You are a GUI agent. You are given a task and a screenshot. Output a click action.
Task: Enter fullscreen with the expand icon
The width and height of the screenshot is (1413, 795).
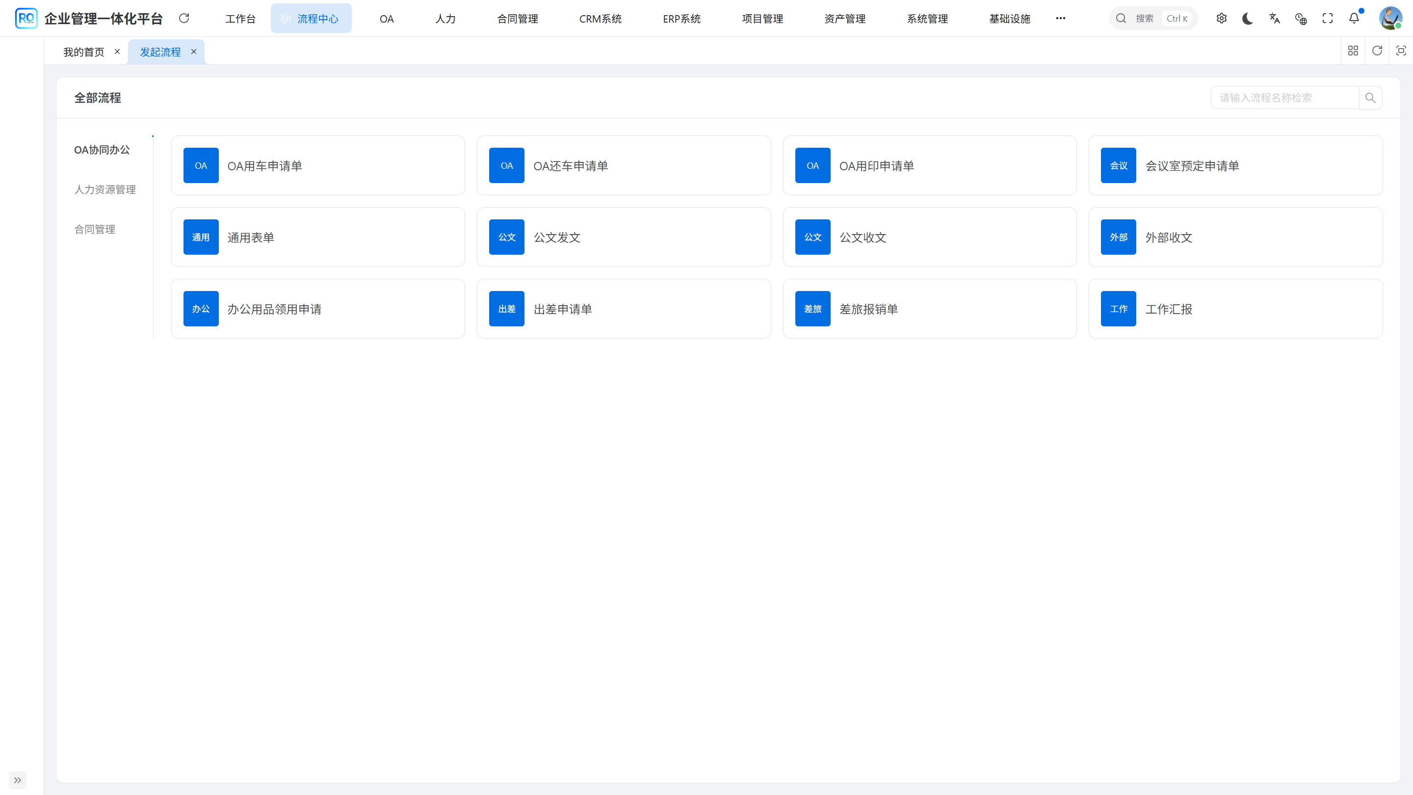click(x=1328, y=18)
